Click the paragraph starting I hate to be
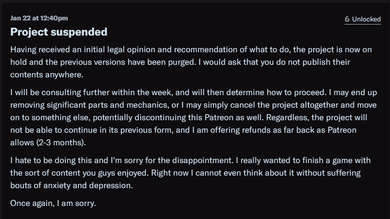This screenshot has height=219, width=390. coord(190,173)
